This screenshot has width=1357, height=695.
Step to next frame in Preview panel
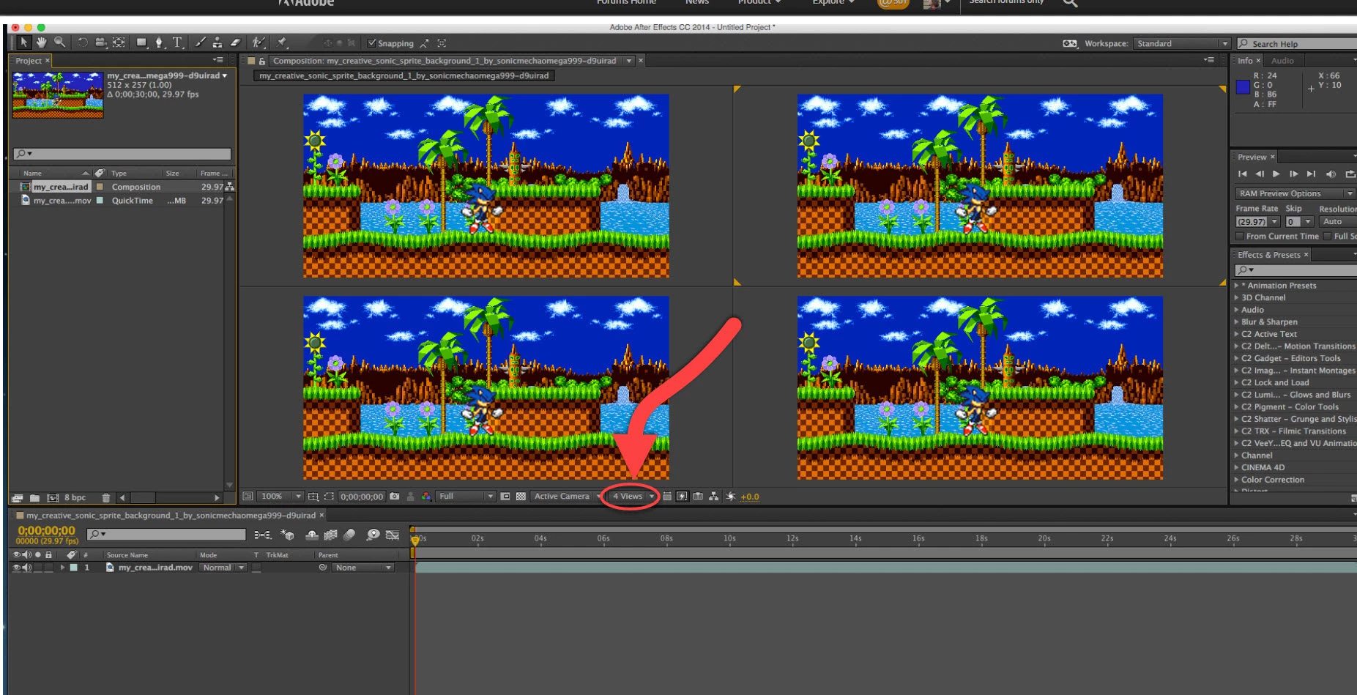1293,174
